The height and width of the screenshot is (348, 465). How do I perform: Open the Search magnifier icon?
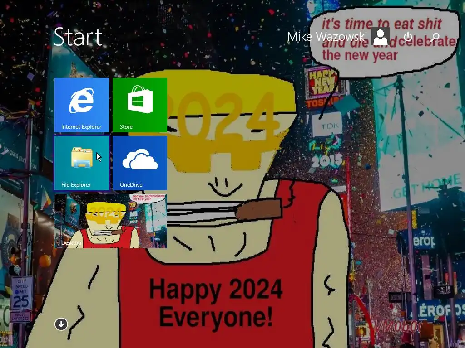click(435, 37)
